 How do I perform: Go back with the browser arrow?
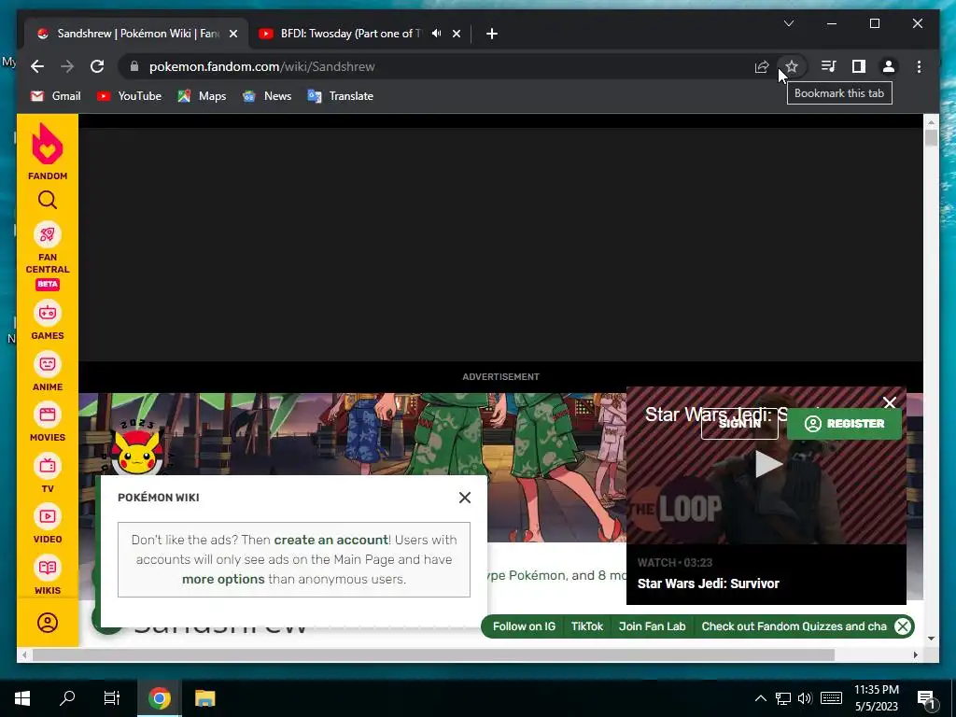[x=37, y=66]
